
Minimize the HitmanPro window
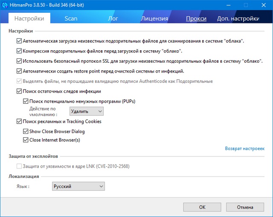click(229, 5)
